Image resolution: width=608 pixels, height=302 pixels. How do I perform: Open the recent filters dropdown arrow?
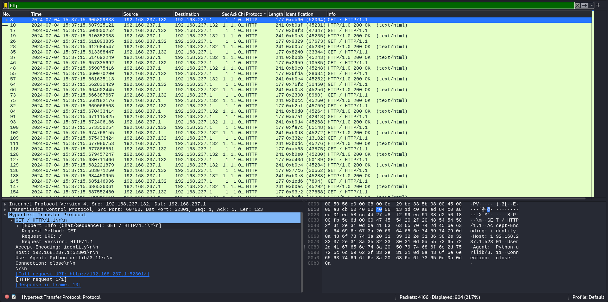pos(592,5)
